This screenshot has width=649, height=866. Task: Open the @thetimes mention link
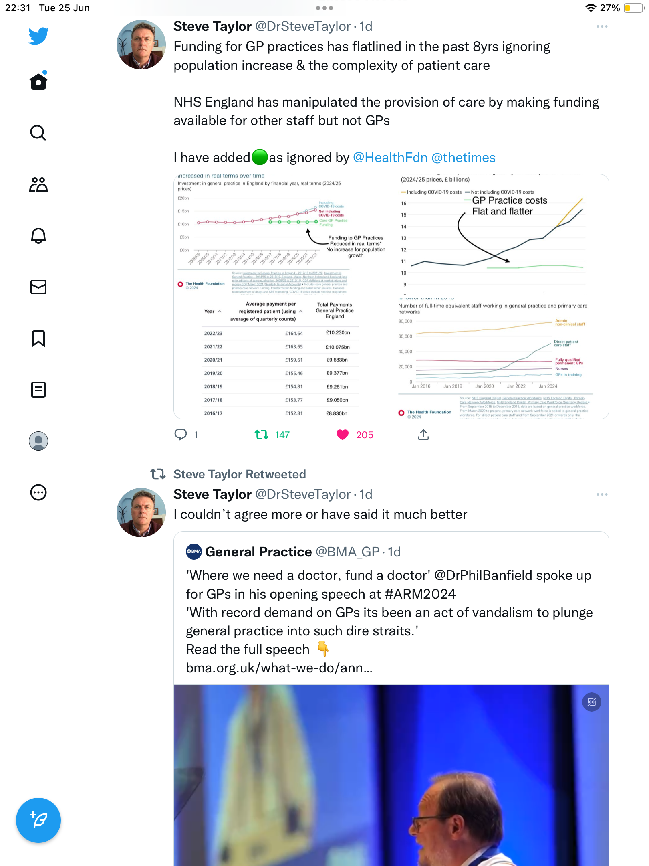tap(464, 158)
